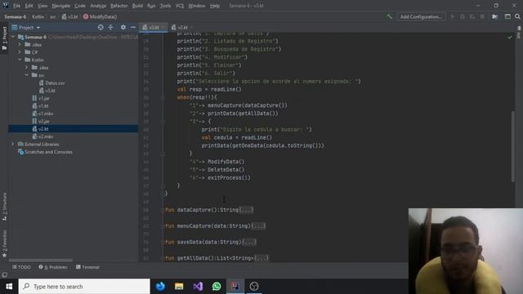The height and width of the screenshot is (294, 523).
Task: Open the File menu
Action: pyautogui.click(x=16, y=6)
